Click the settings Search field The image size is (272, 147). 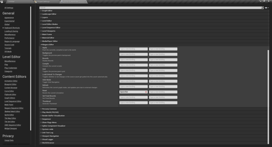click(x=150, y=8)
